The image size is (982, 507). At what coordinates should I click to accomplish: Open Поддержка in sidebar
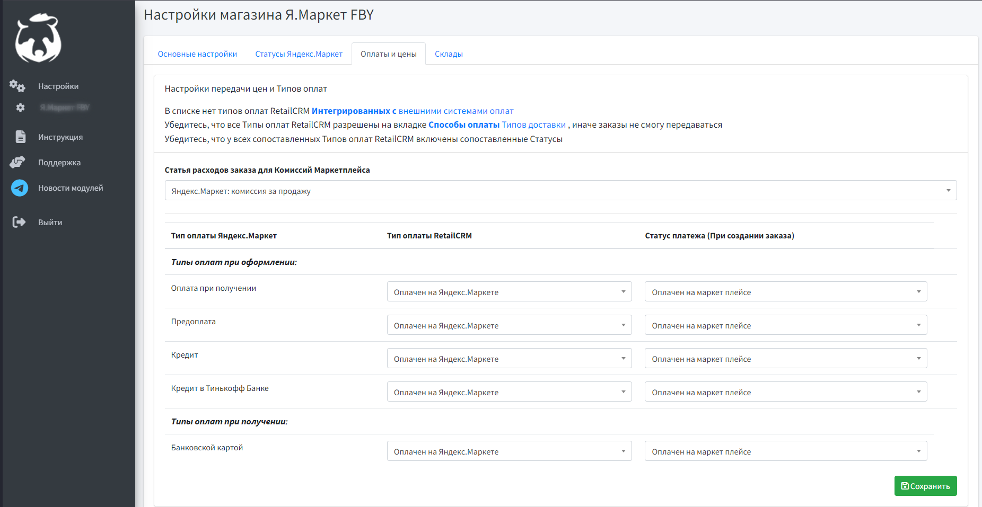[x=59, y=163]
